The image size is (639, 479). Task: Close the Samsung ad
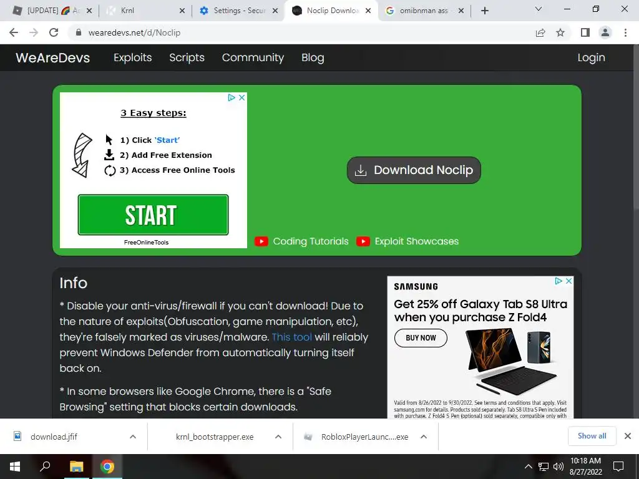569,281
